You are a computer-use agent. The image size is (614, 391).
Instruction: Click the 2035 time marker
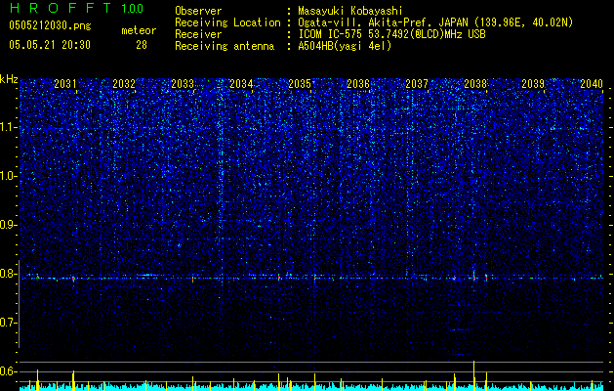(300, 84)
